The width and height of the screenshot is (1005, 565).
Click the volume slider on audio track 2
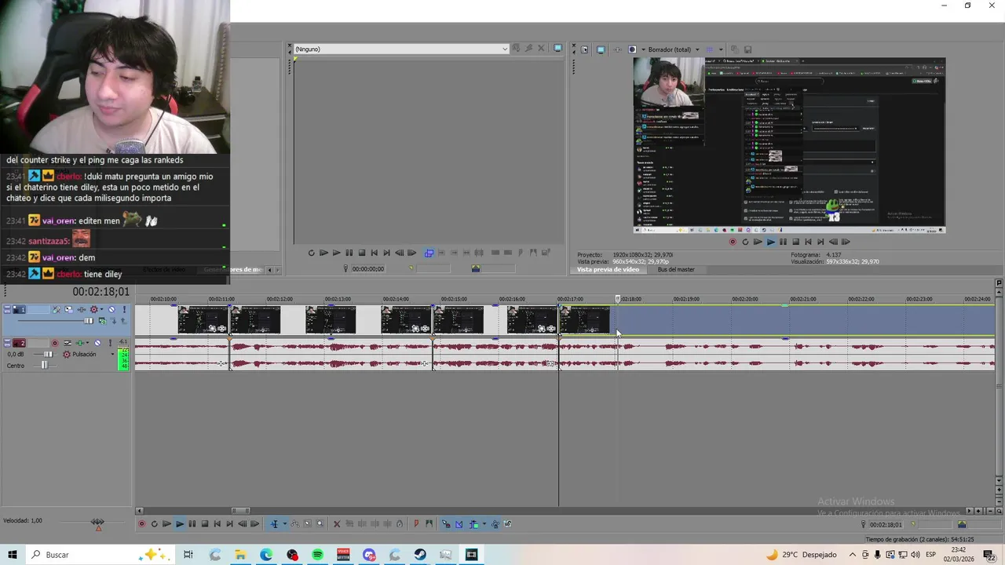(x=48, y=354)
